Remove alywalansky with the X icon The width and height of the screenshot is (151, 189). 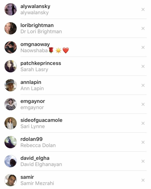(143, 9)
